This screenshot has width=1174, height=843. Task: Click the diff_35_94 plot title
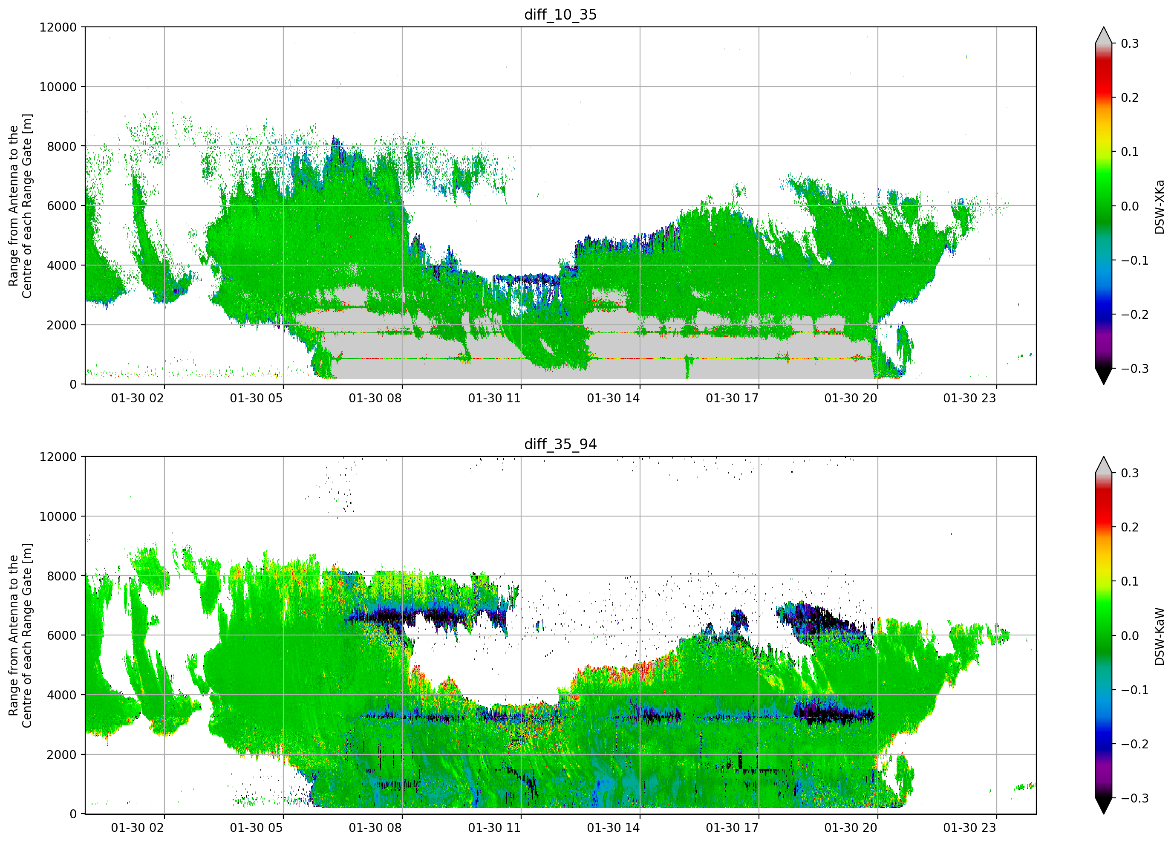click(x=560, y=444)
